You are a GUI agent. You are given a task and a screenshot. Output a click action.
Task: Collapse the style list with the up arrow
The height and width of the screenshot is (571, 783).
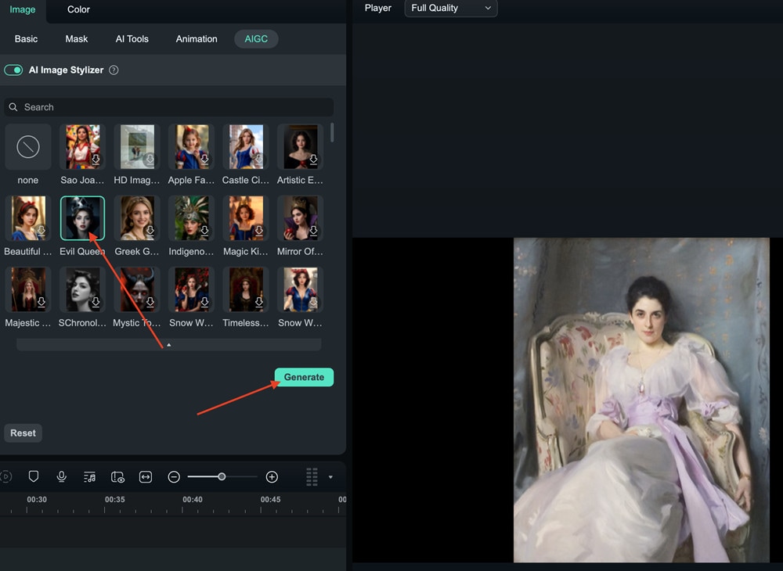pos(169,345)
